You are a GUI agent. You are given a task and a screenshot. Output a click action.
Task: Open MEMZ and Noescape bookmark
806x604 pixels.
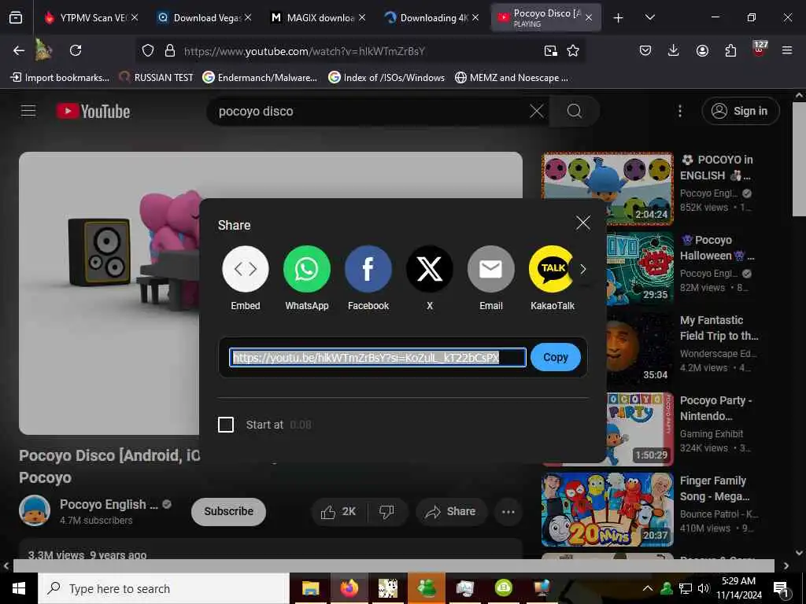pos(512,78)
